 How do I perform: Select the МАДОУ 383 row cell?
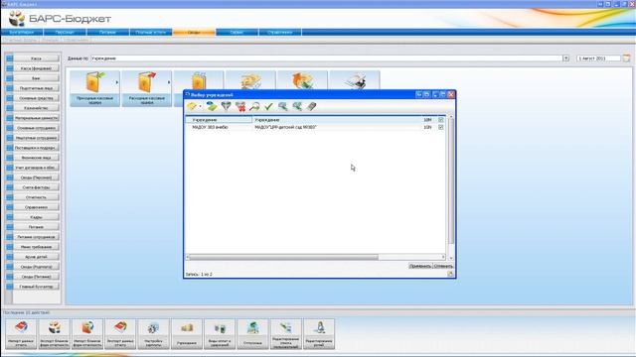pos(219,127)
